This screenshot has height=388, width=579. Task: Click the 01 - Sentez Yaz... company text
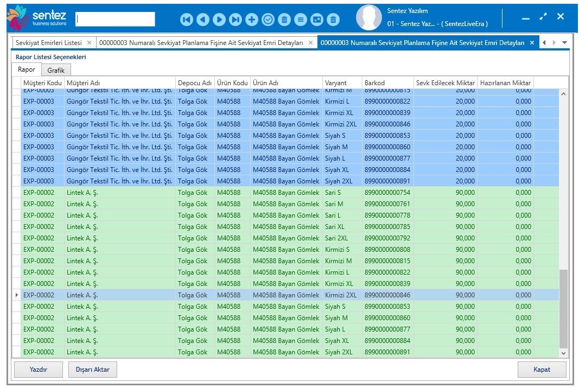tap(437, 24)
